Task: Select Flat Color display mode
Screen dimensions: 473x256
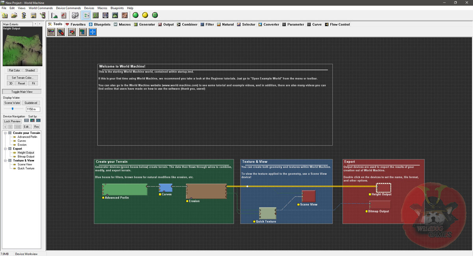Action: [14, 70]
